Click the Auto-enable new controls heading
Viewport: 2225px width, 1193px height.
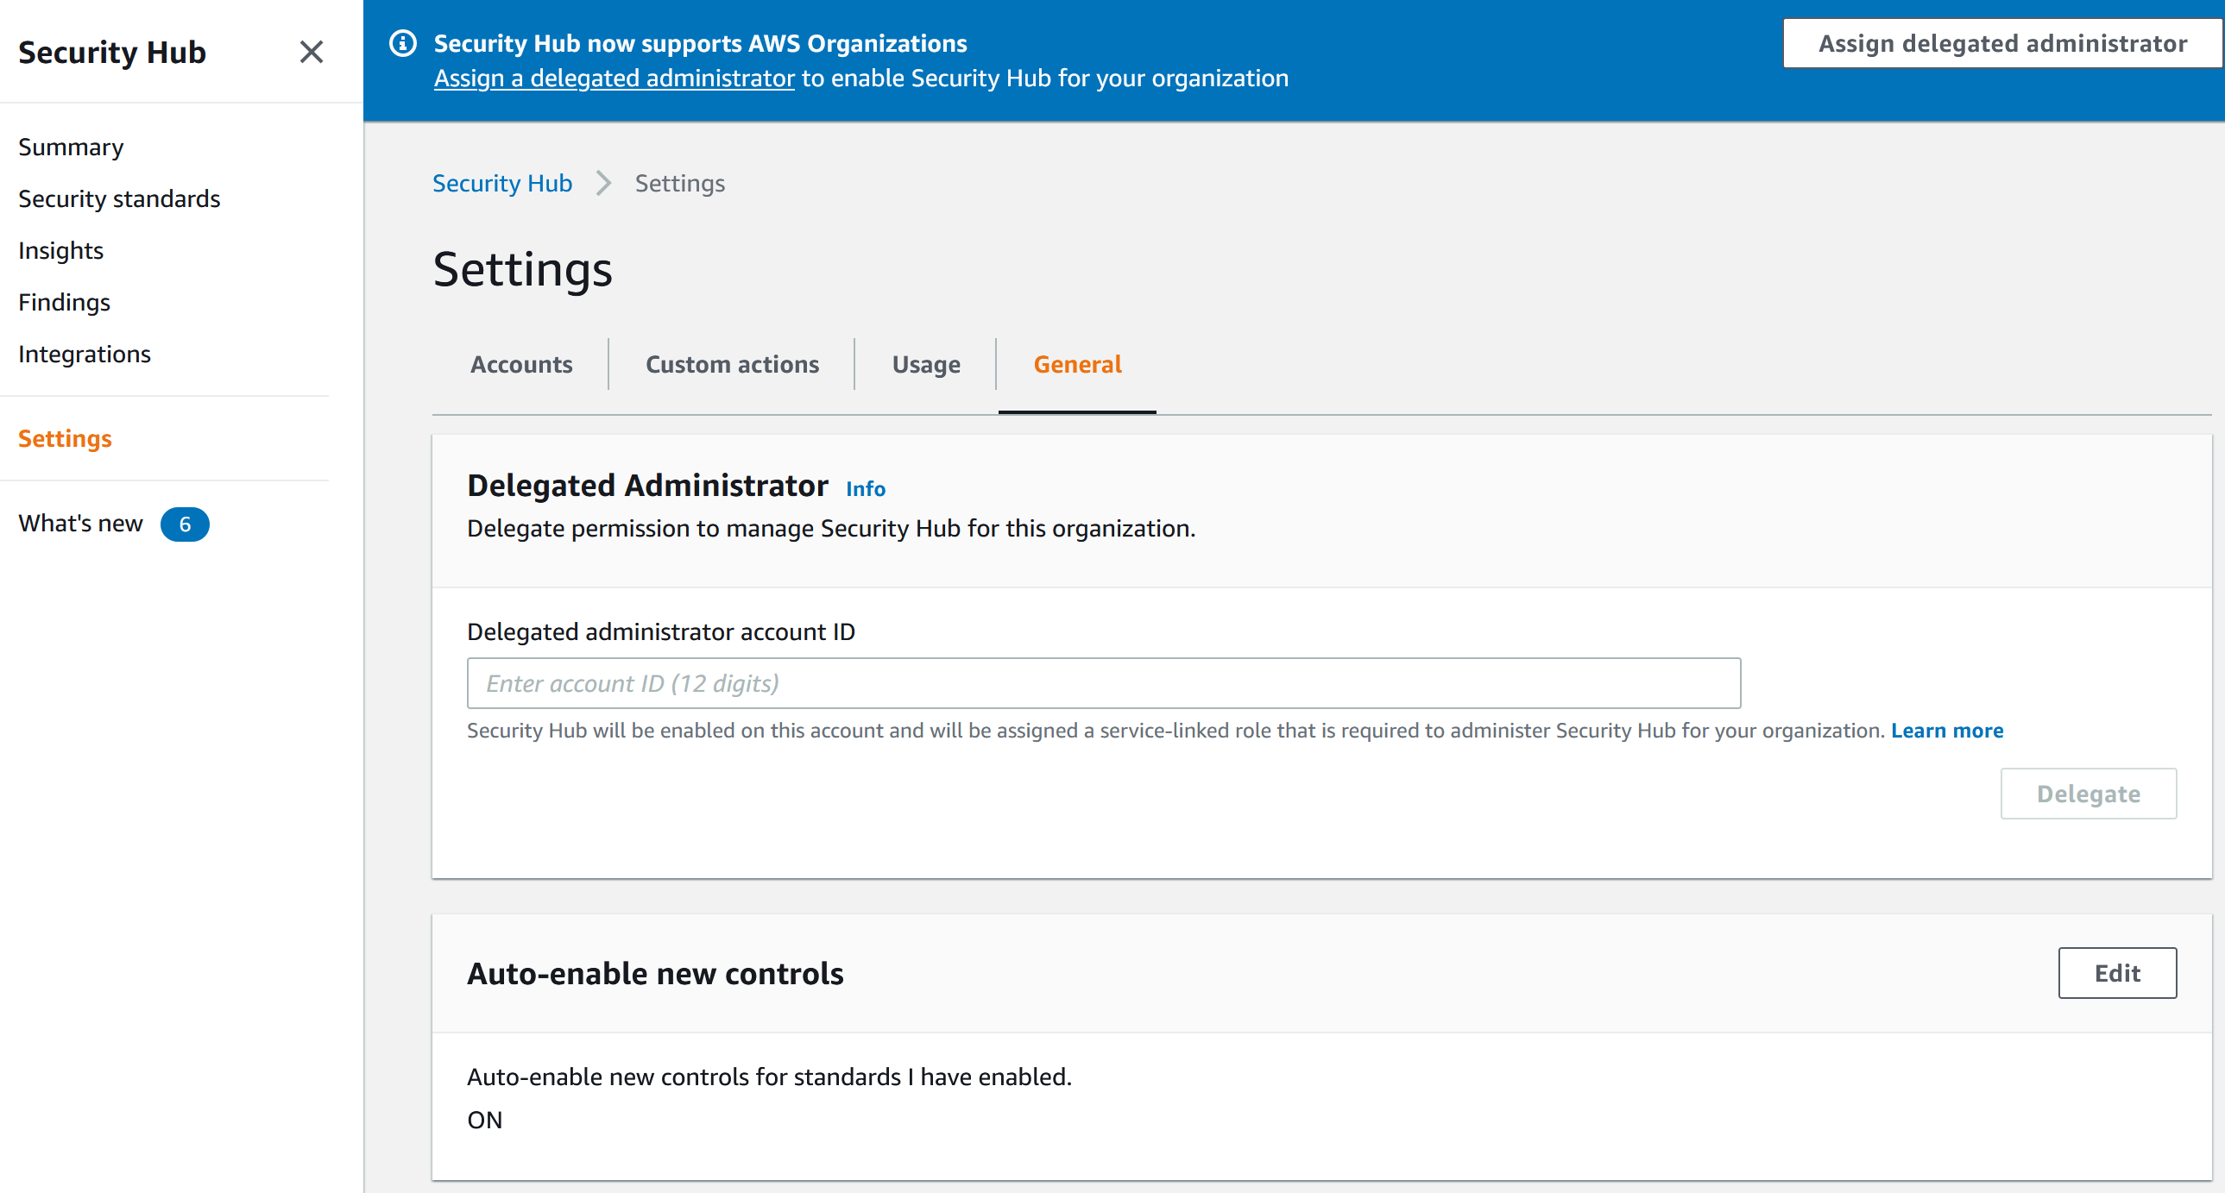[x=656, y=973]
